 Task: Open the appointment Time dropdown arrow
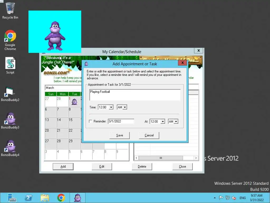(x=111, y=107)
